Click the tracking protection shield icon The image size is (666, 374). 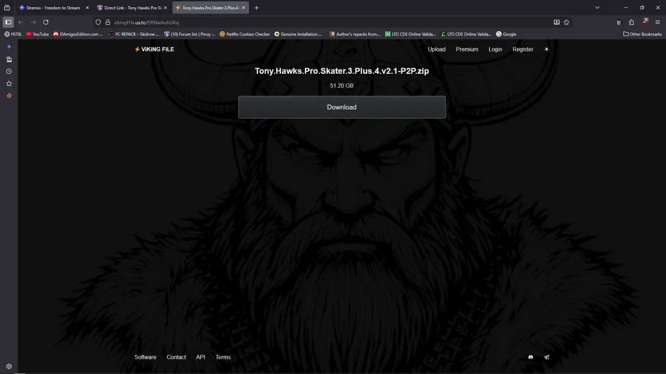98,22
